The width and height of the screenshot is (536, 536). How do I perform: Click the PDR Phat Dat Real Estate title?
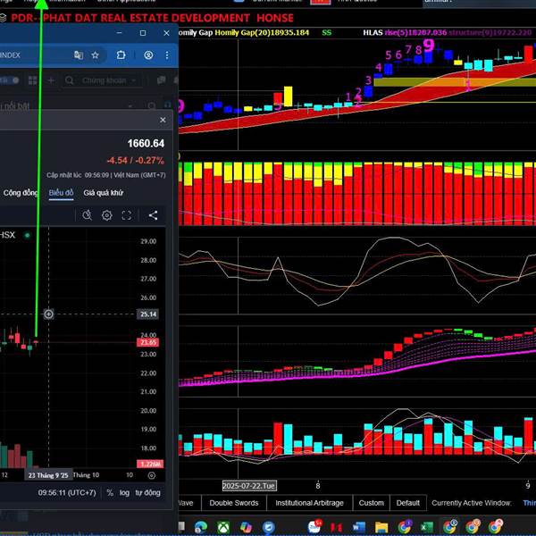[152, 18]
